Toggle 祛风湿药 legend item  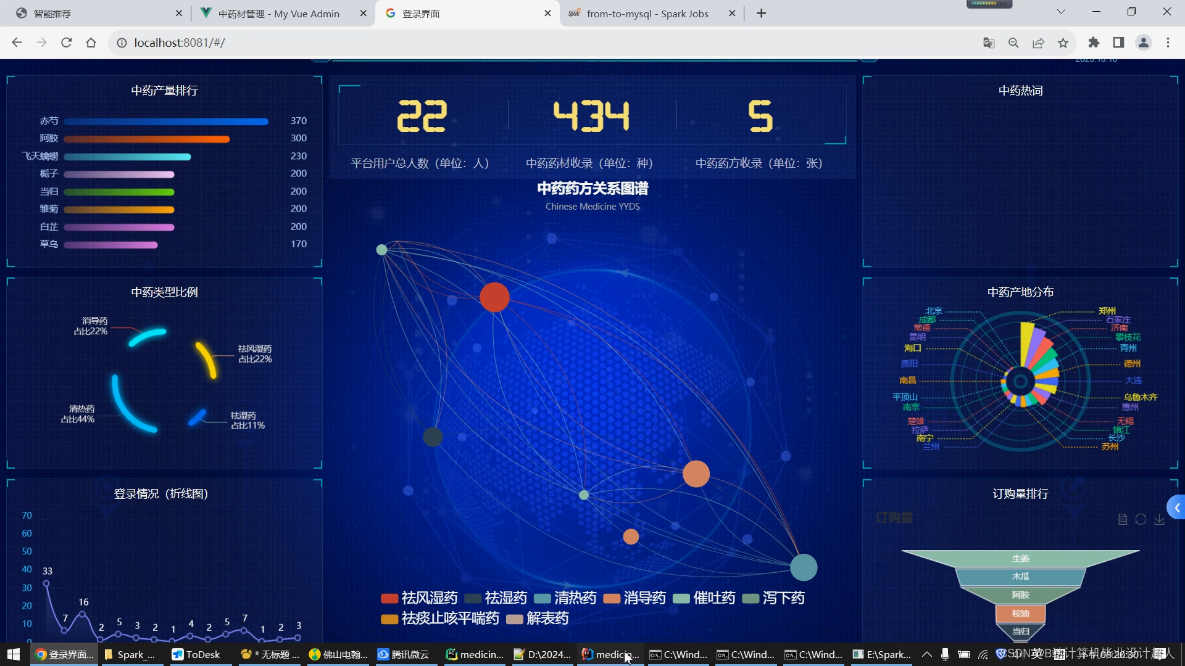tap(420, 598)
